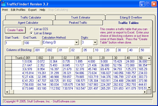Click the table cell 54.886

pos(81,73)
